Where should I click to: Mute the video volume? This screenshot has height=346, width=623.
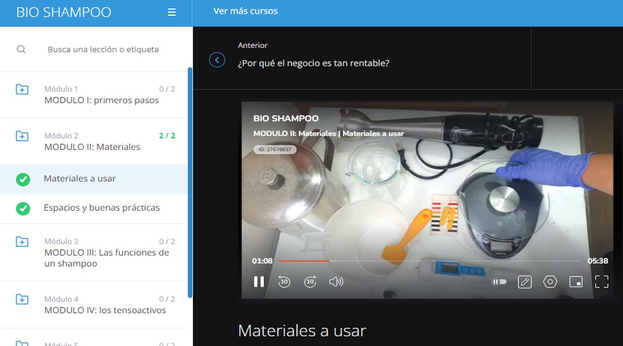336,281
